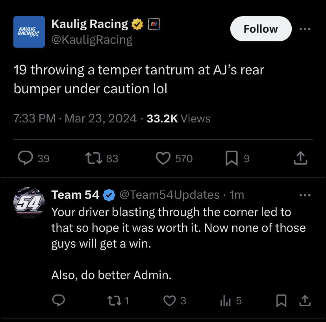326x322 pixels.
Task: Click Kaulig Racing gold verified badge
Action: (x=137, y=24)
